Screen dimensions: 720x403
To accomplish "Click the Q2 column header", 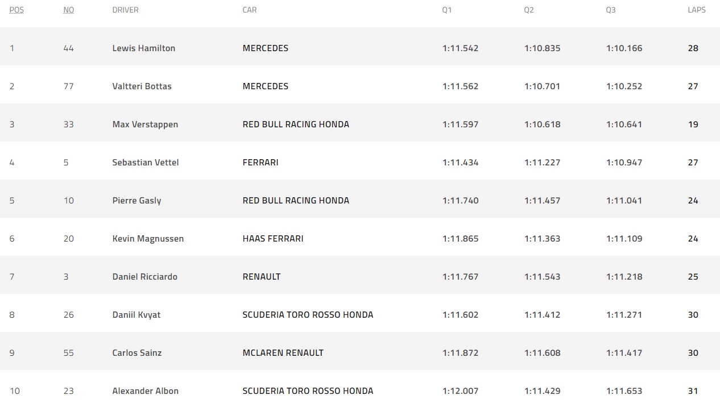I will click(x=529, y=10).
